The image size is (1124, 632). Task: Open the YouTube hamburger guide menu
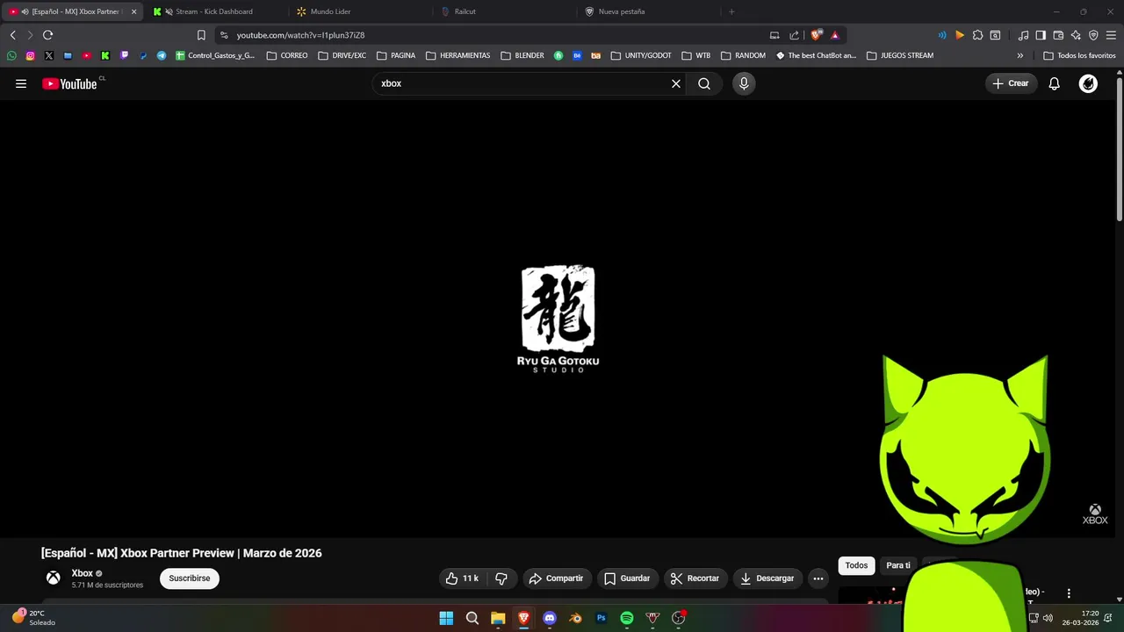tap(21, 83)
